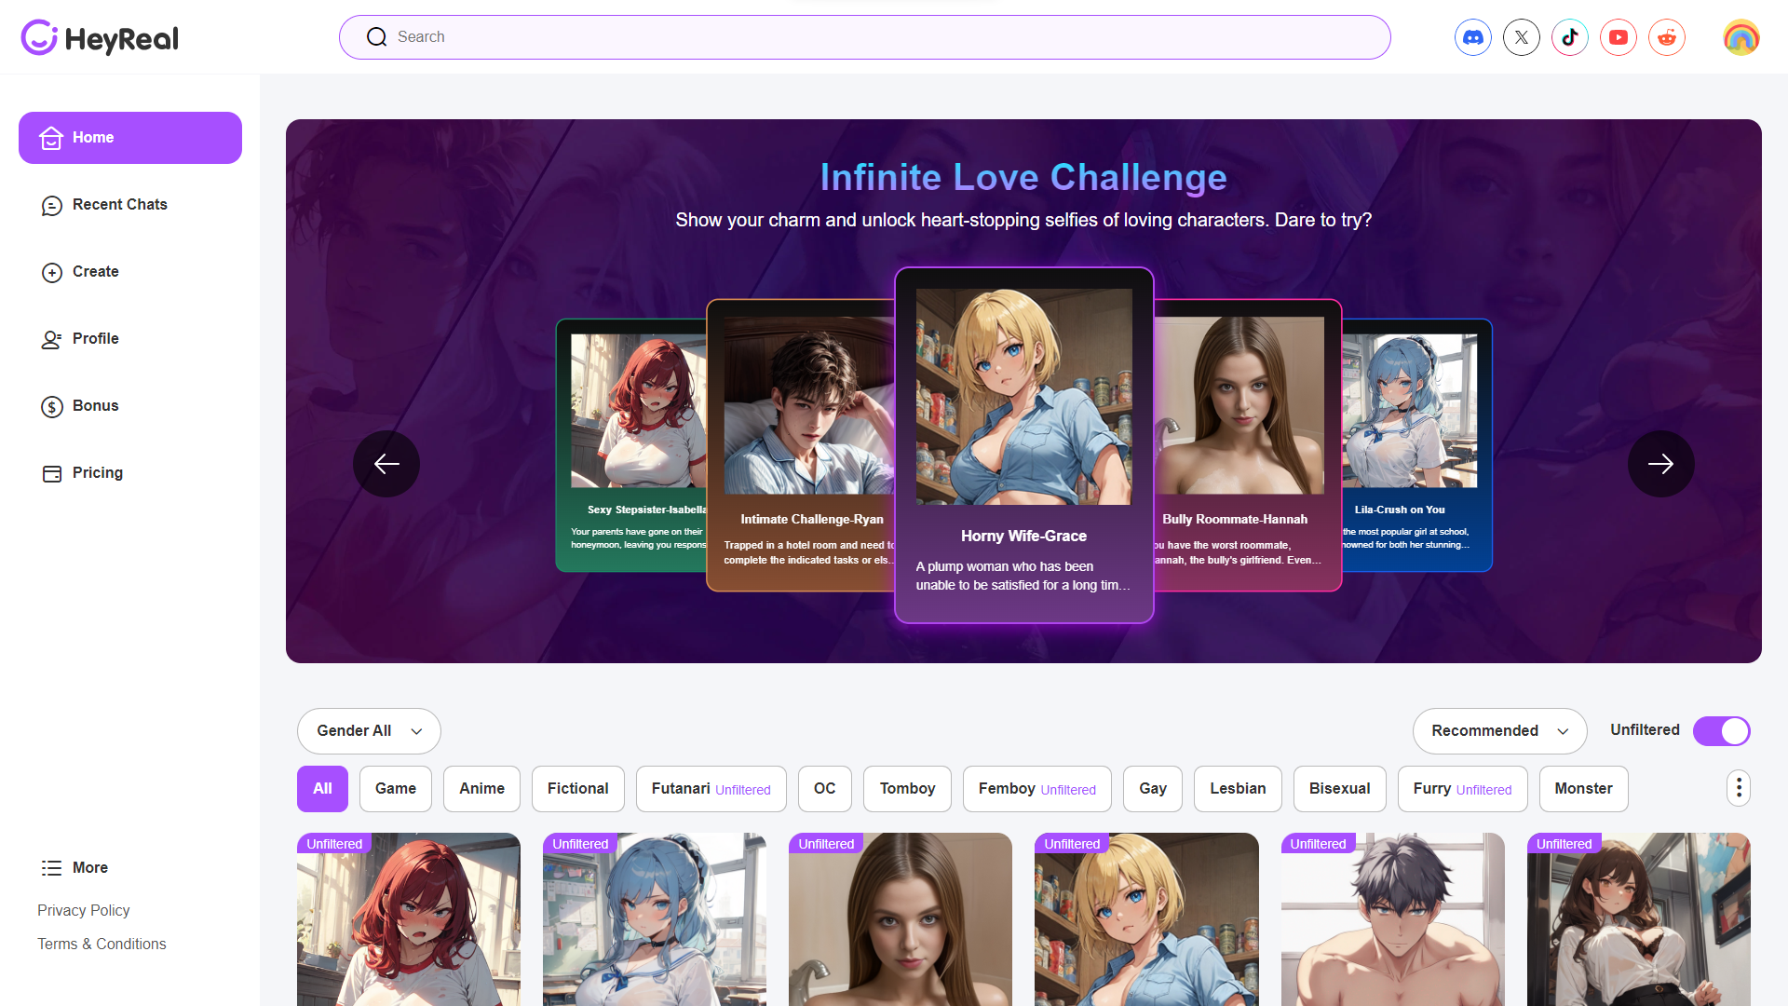
Task: Select the OC category tab
Action: [x=825, y=789]
